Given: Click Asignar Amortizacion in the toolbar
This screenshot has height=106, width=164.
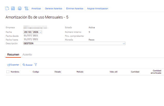Looking at the screenshot, I should 97,8.
